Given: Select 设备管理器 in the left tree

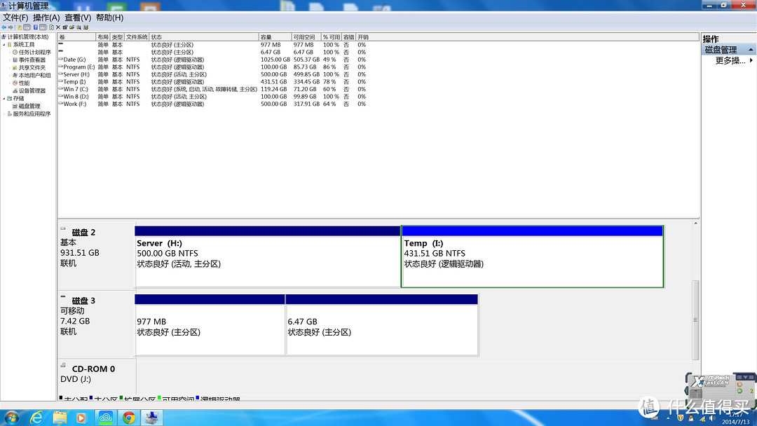Looking at the screenshot, I should (x=32, y=90).
